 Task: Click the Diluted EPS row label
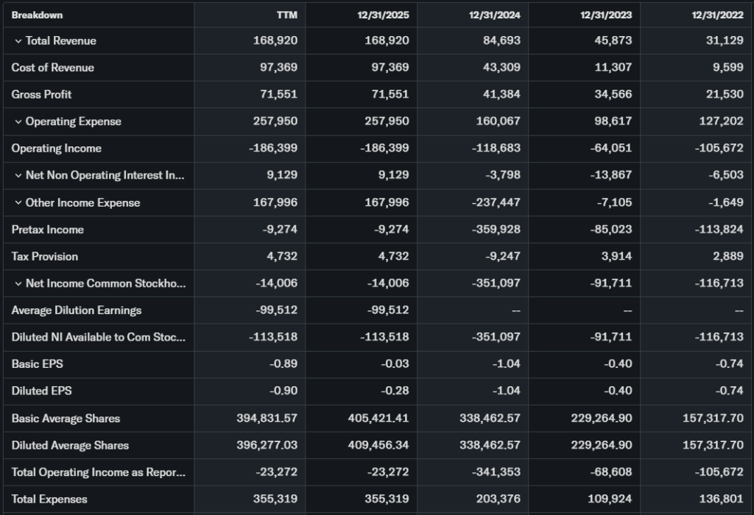[x=41, y=391]
